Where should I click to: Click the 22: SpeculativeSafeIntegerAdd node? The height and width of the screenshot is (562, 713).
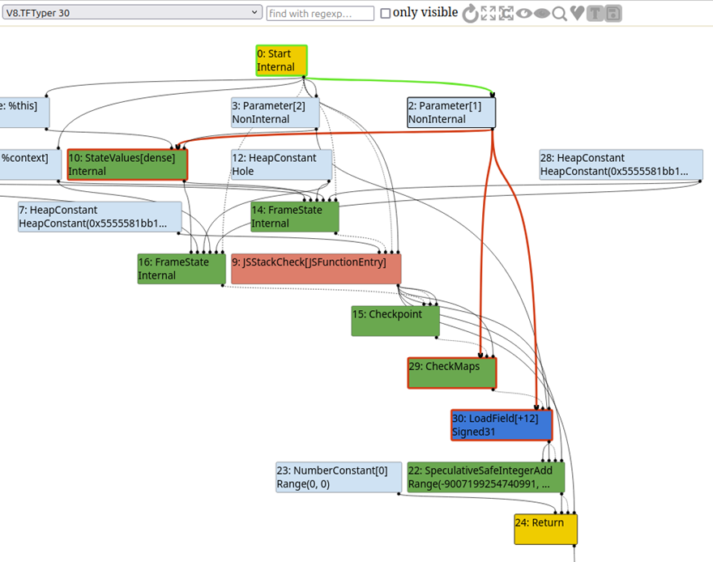pyautogui.click(x=486, y=477)
